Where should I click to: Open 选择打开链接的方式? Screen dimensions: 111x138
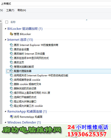point(25,97)
